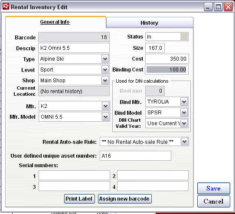Screen dimensions: 235x214
Task: Edit the unique asset number field A16
Action: [x=135, y=156]
